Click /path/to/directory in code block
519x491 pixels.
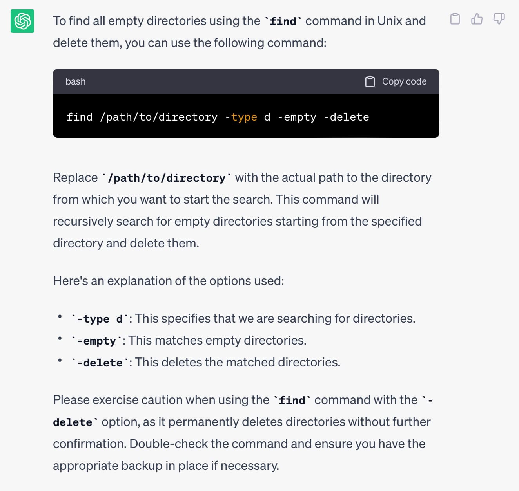coord(159,117)
